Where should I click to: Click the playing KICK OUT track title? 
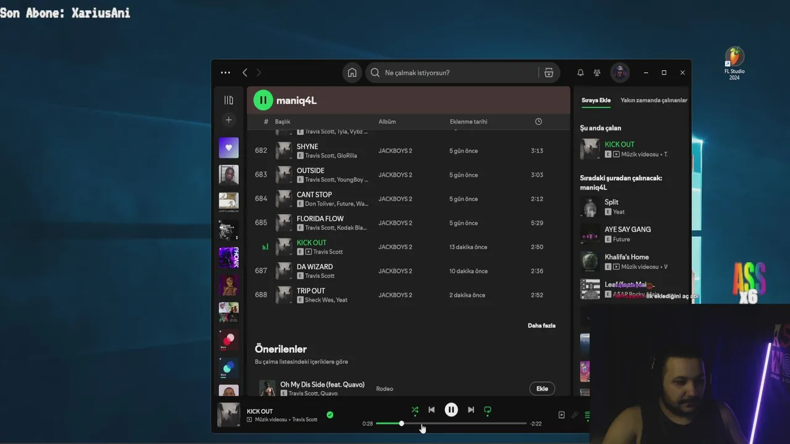pos(312,242)
